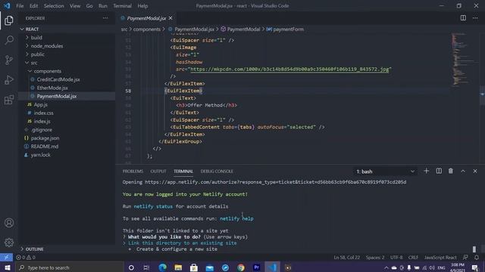Image resolution: width=485 pixels, height=272 pixels.
Task: Open the Accounts menu icon
Action: (x=9, y=223)
